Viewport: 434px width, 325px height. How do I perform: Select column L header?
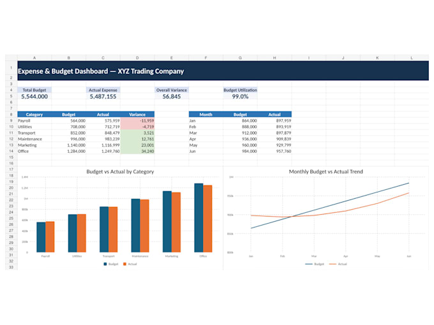click(412, 58)
